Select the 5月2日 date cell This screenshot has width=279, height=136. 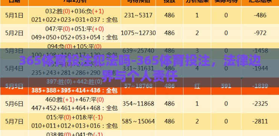14,33
